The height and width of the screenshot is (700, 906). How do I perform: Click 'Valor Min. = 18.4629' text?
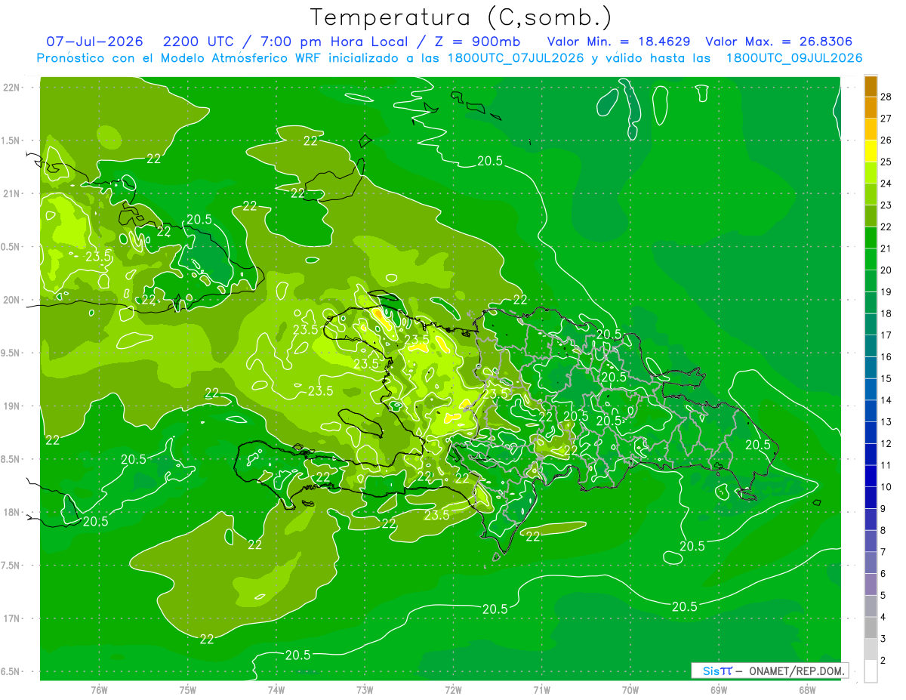(618, 42)
